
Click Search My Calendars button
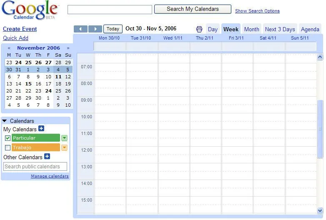(193, 9)
